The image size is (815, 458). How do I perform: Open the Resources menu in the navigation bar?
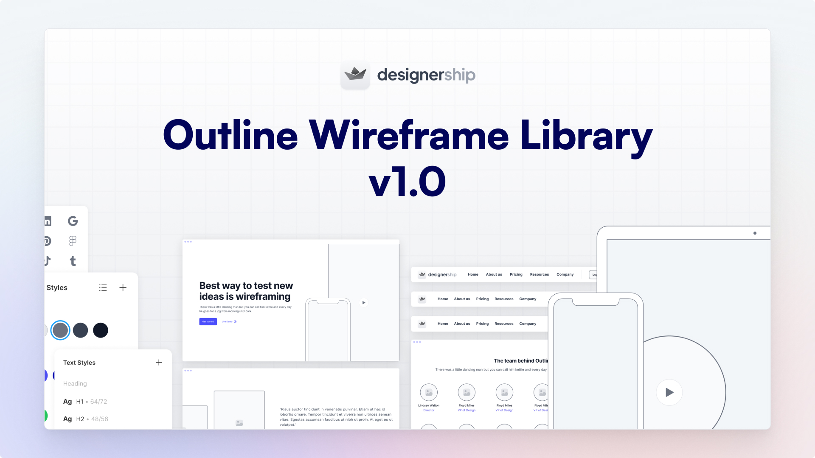(540, 274)
